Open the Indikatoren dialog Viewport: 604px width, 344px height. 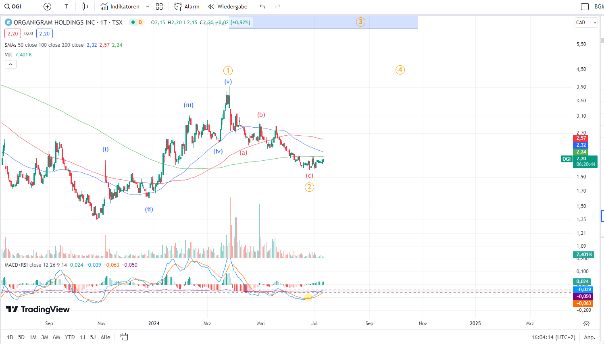click(120, 6)
